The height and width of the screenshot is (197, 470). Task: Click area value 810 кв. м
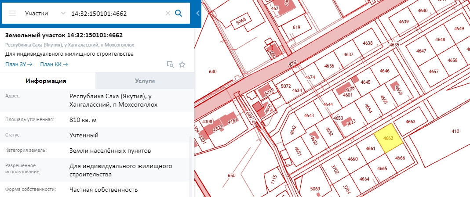[x=83, y=120]
